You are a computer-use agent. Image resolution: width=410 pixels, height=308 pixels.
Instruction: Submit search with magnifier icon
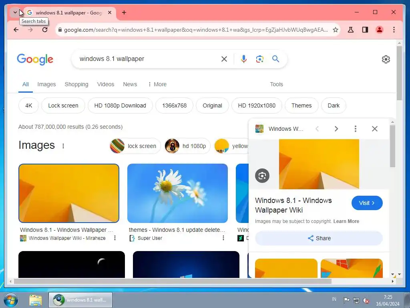point(275,59)
